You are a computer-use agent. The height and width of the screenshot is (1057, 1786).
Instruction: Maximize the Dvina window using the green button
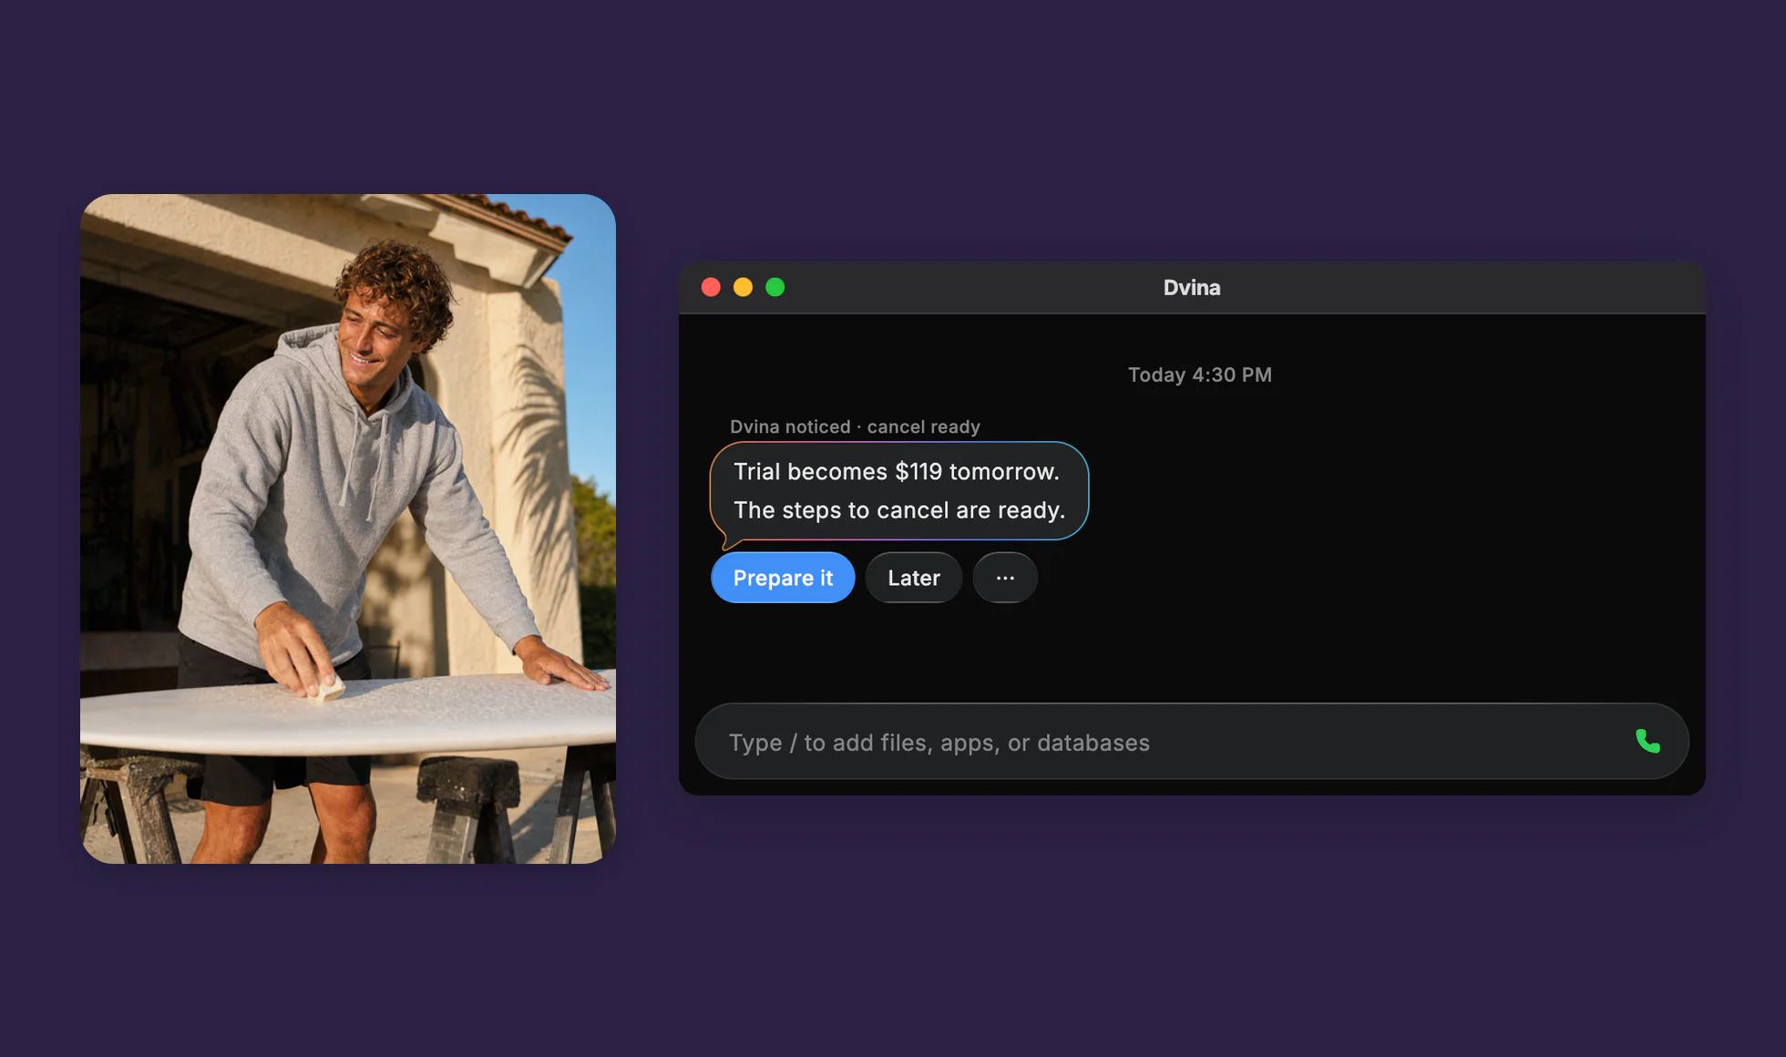(775, 288)
